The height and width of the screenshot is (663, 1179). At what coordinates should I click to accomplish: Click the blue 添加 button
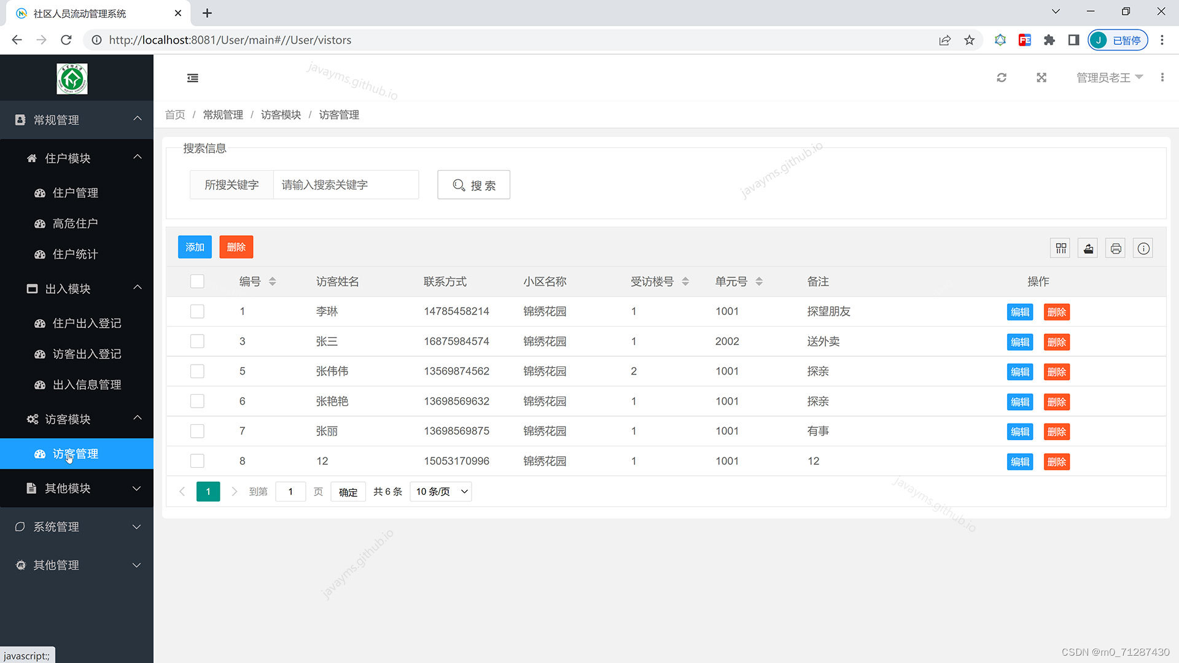(195, 247)
